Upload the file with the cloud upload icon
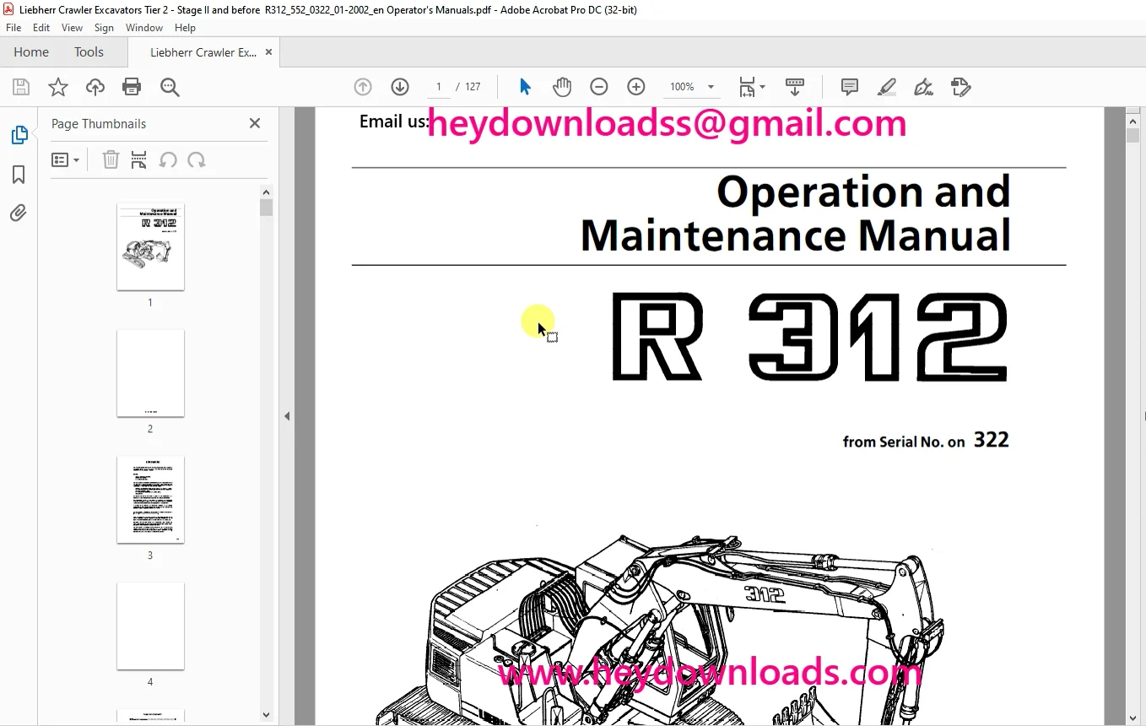Image resolution: width=1146 pixels, height=726 pixels. click(95, 87)
